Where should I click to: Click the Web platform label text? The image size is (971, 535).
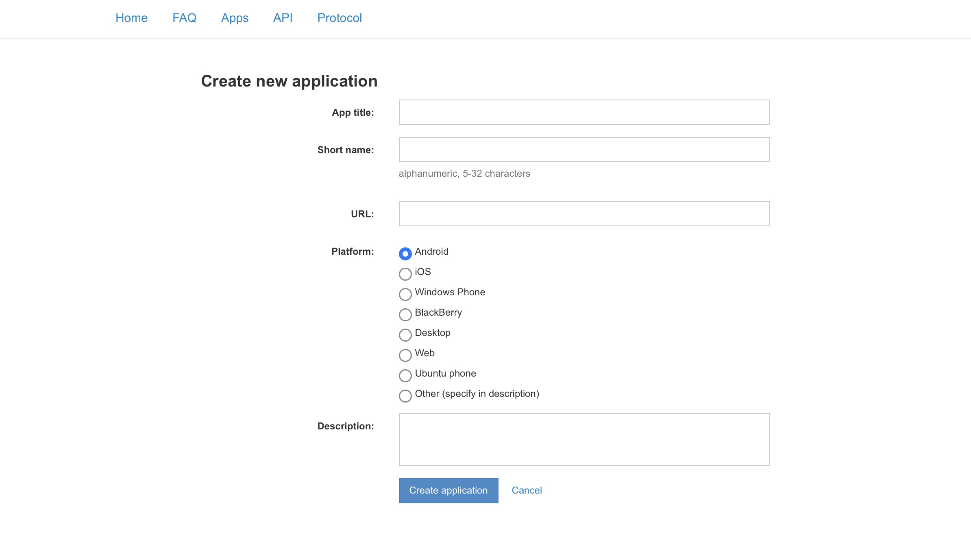click(x=425, y=353)
